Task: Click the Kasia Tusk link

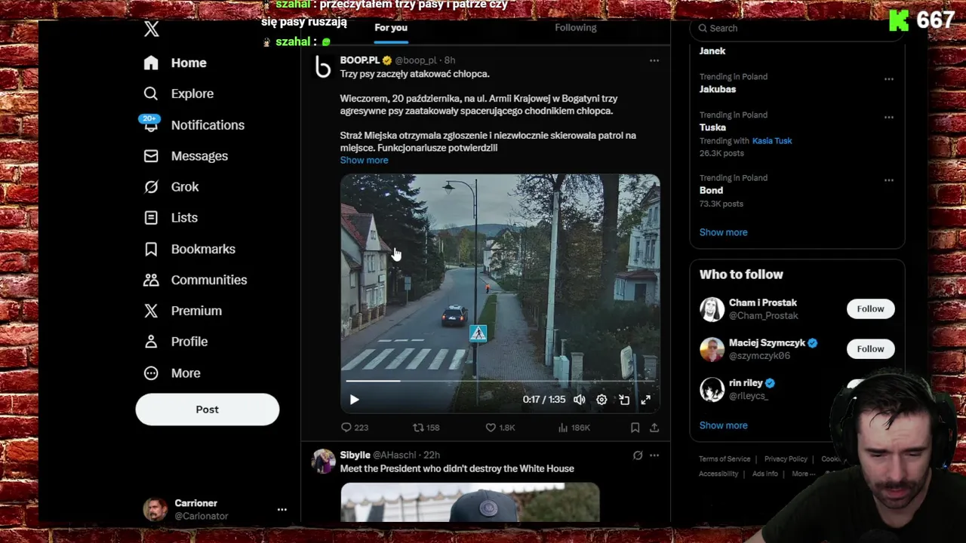Action: click(772, 141)
